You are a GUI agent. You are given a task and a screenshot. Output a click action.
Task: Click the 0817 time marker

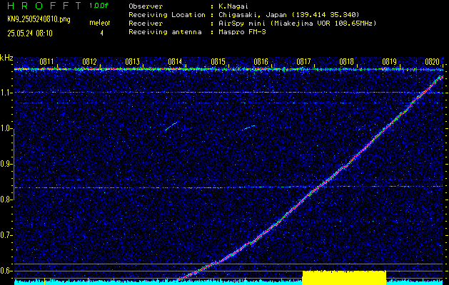[x=303, y=61]
